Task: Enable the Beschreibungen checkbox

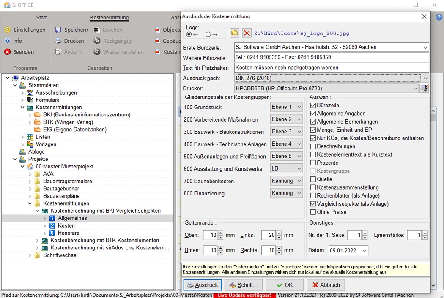Action: (313, 146)
